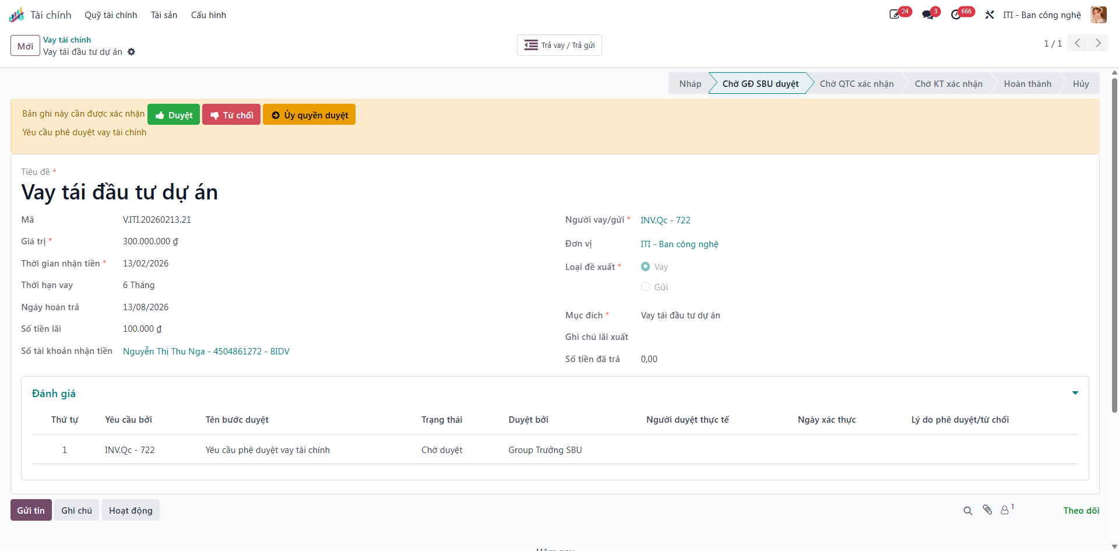Click the Ủy quyền duyệt button
Screen dimensions: 1119x551
tap(309, 115)
